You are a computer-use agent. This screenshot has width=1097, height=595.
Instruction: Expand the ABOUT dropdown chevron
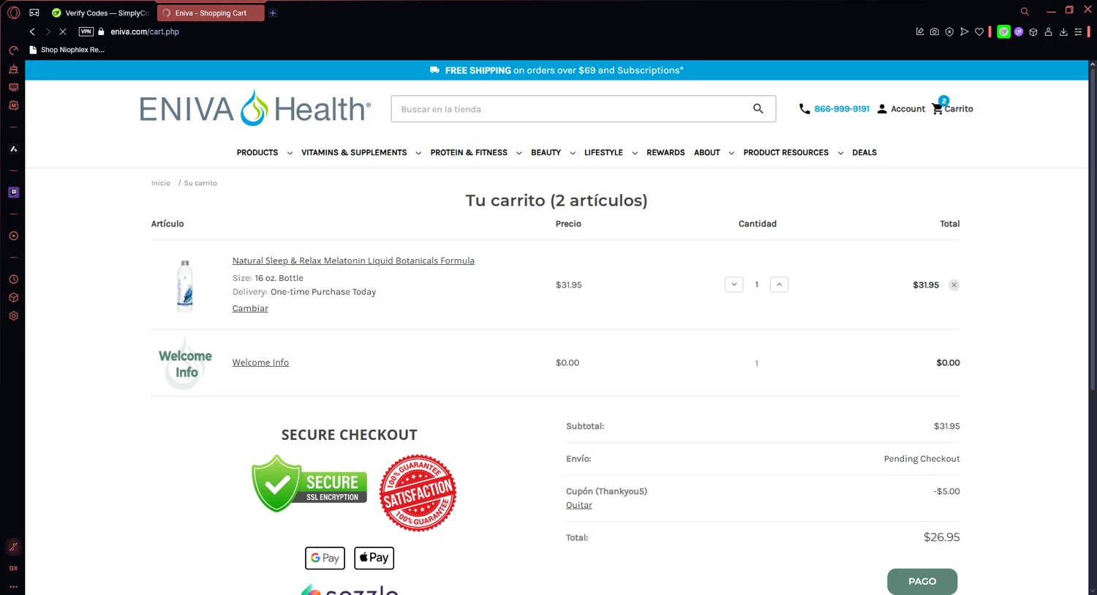click(x=731, y=153)
